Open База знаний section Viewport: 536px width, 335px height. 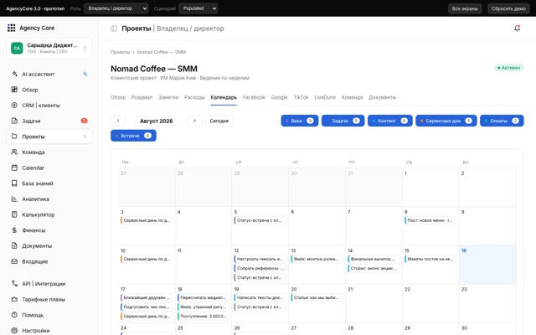[49, 183]
